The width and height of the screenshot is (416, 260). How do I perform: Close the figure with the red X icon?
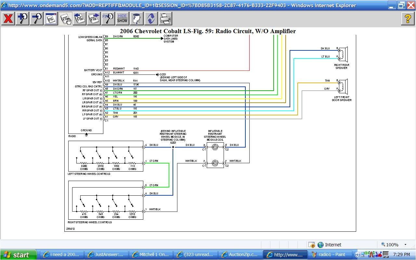(x=8, y=18)
